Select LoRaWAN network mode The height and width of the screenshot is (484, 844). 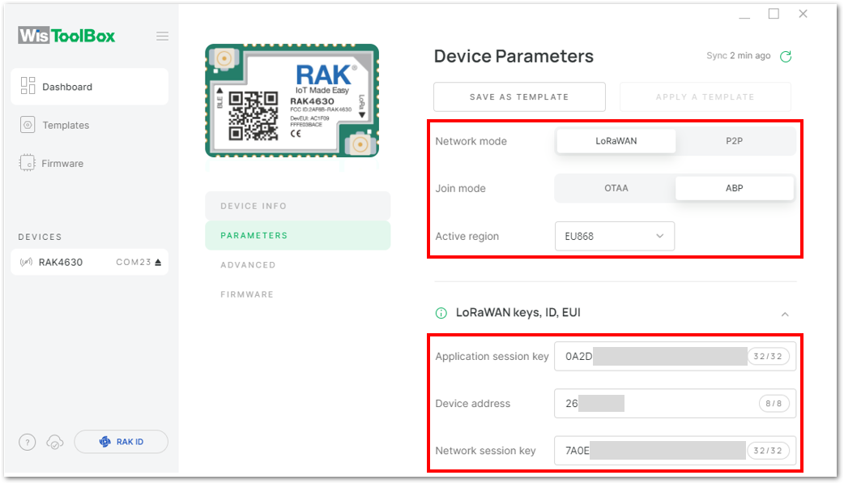click(x=616, y=141)
